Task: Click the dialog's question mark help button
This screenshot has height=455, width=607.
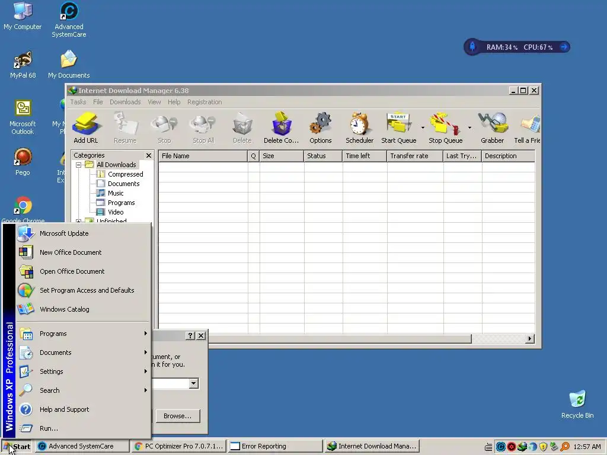Action: click(x=190, y=335)
